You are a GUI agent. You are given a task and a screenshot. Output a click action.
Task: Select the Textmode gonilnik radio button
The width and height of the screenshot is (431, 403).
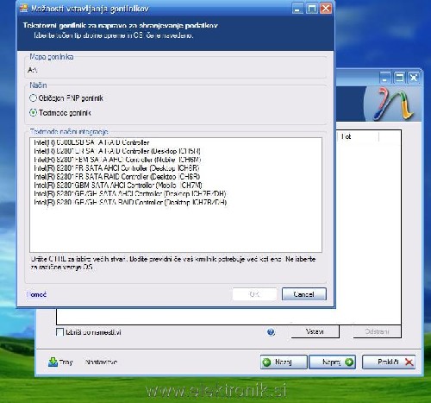[34, 113]
